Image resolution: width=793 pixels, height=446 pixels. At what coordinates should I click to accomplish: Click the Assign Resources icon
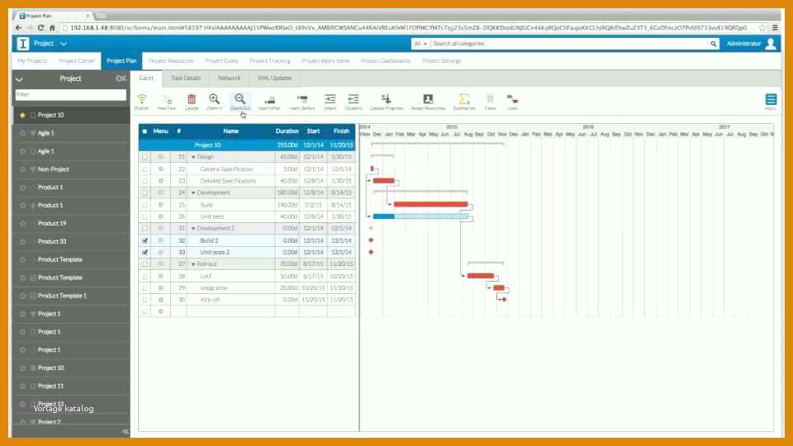(428, 99)
